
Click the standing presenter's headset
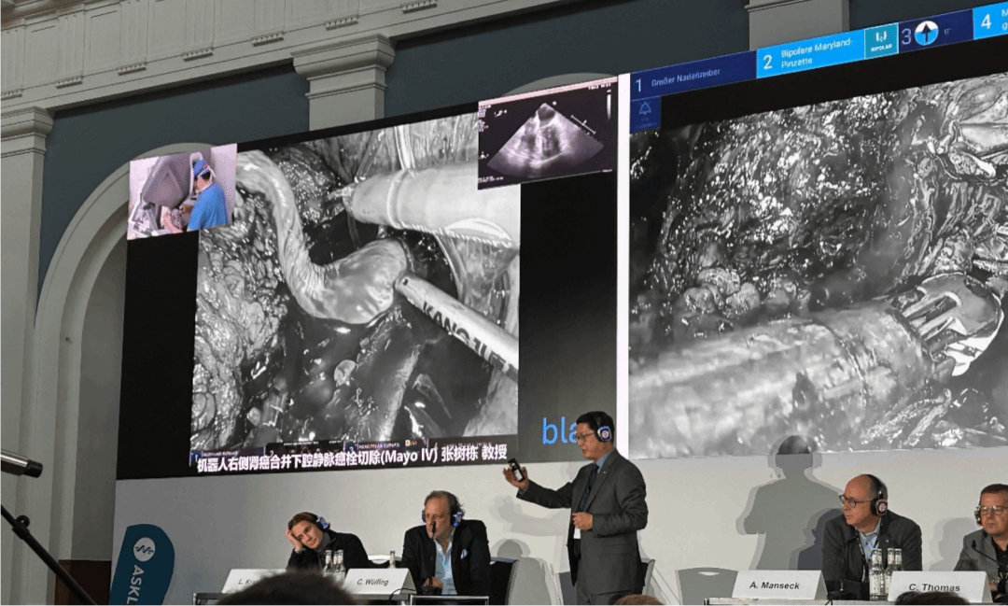[602, 431]
